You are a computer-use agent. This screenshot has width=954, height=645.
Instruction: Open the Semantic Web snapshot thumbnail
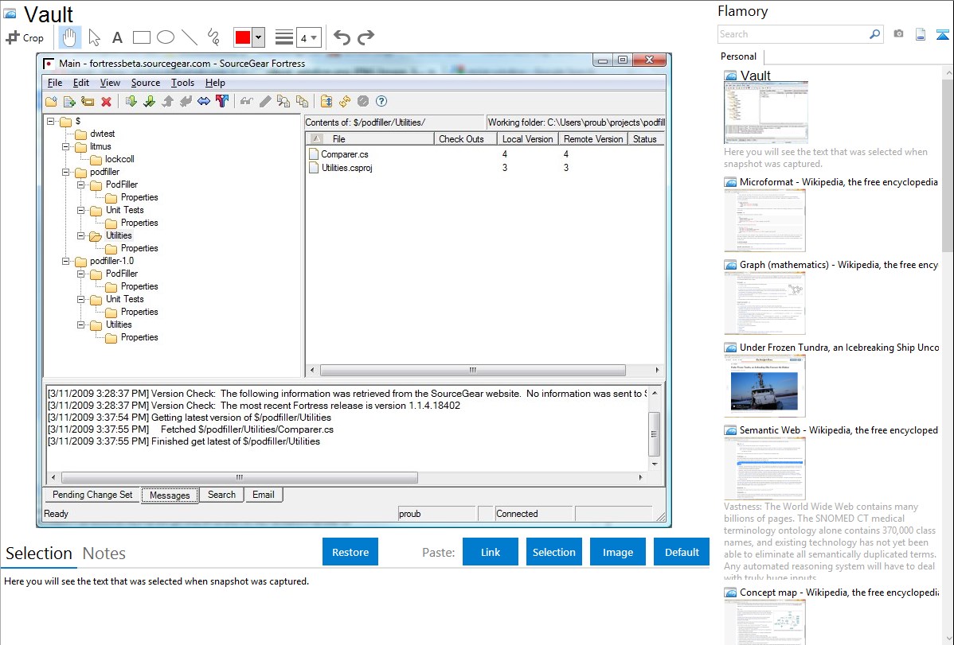coord(764,468)
